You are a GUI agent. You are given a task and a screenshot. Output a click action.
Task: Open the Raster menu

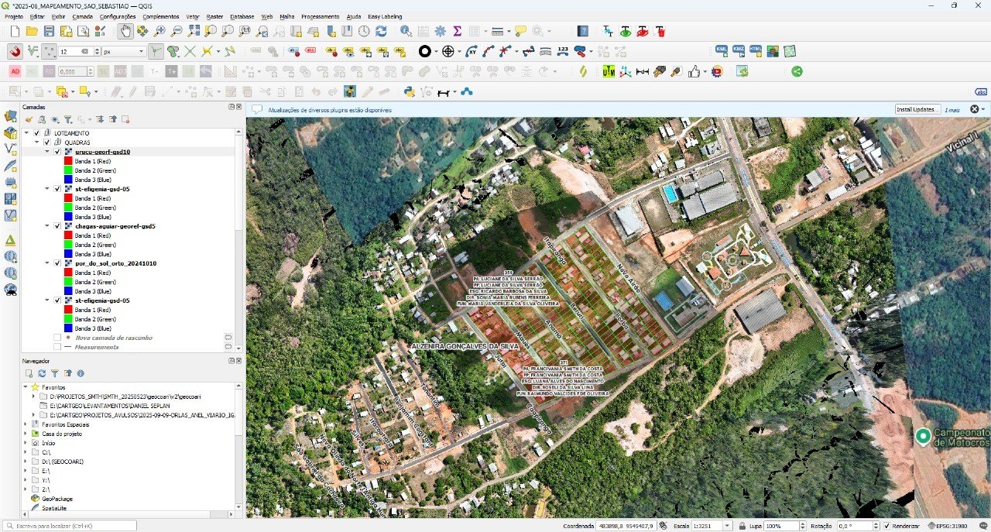point(214,16)
